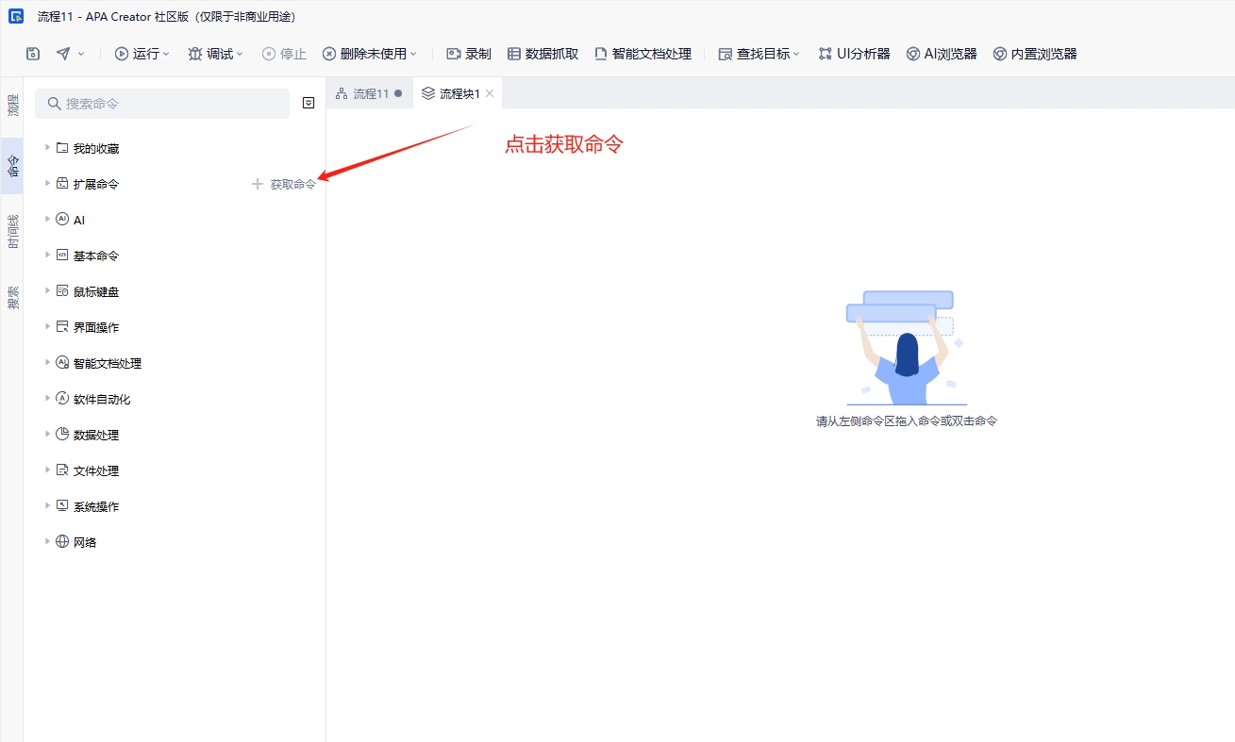Viewport: 1235px width, 742px height.
Task: Click 数据处理 label text
Action: [96, 435]
